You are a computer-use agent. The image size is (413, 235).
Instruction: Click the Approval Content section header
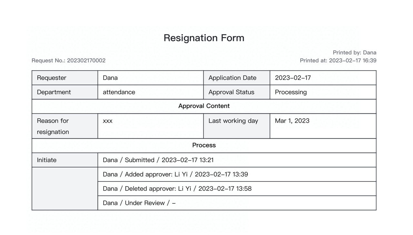coord(204,106)
